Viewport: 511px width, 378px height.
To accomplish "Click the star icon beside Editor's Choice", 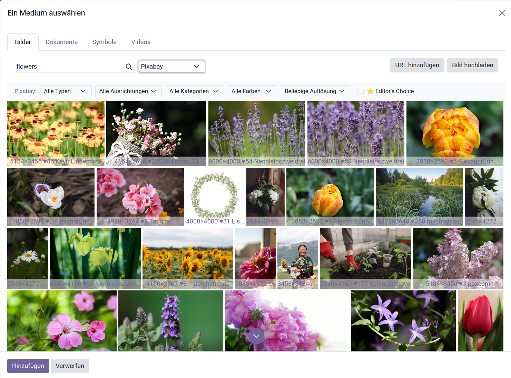I will pos(371,91).
